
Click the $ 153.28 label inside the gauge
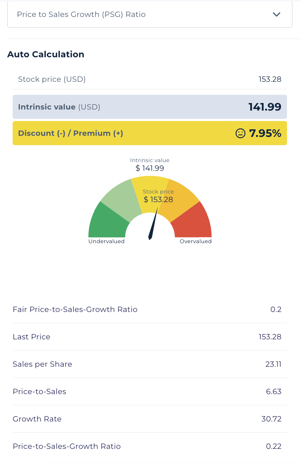point(158,200)
